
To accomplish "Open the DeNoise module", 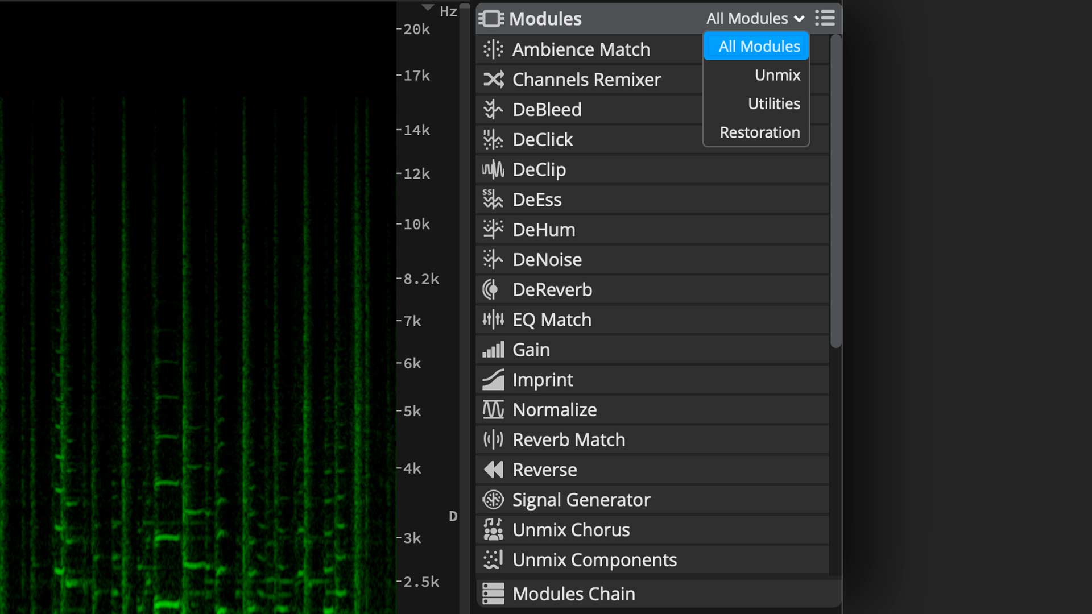I will 547,260.
